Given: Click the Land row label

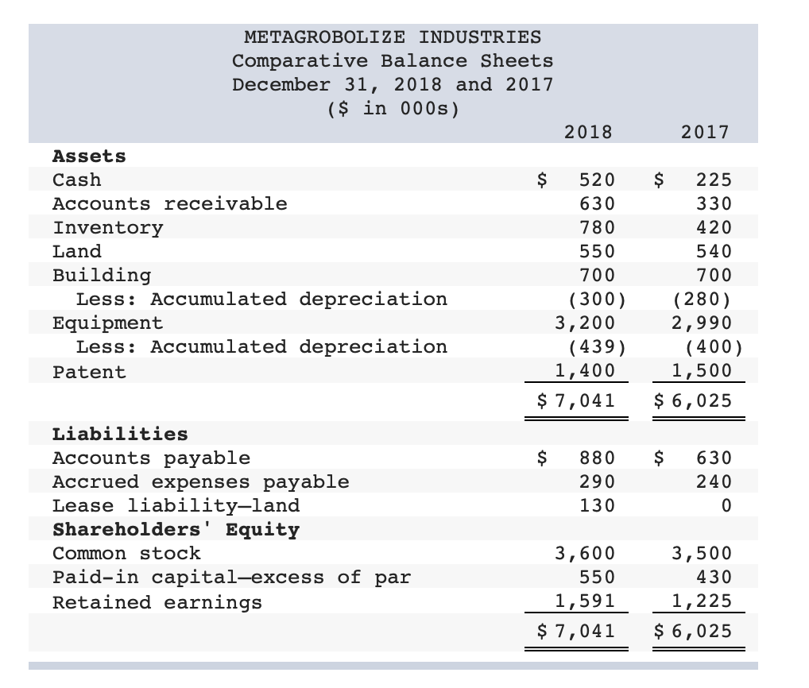Looking at the screenshot, I should click(x=77, y=251).
